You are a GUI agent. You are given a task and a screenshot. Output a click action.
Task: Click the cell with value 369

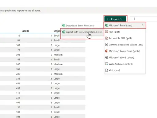(18, 69)
